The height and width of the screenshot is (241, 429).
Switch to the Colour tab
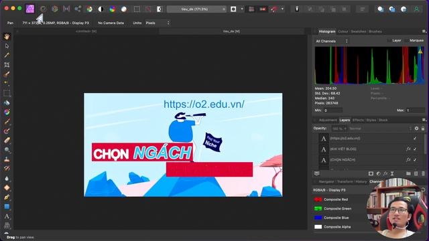(x=343, y=31)
